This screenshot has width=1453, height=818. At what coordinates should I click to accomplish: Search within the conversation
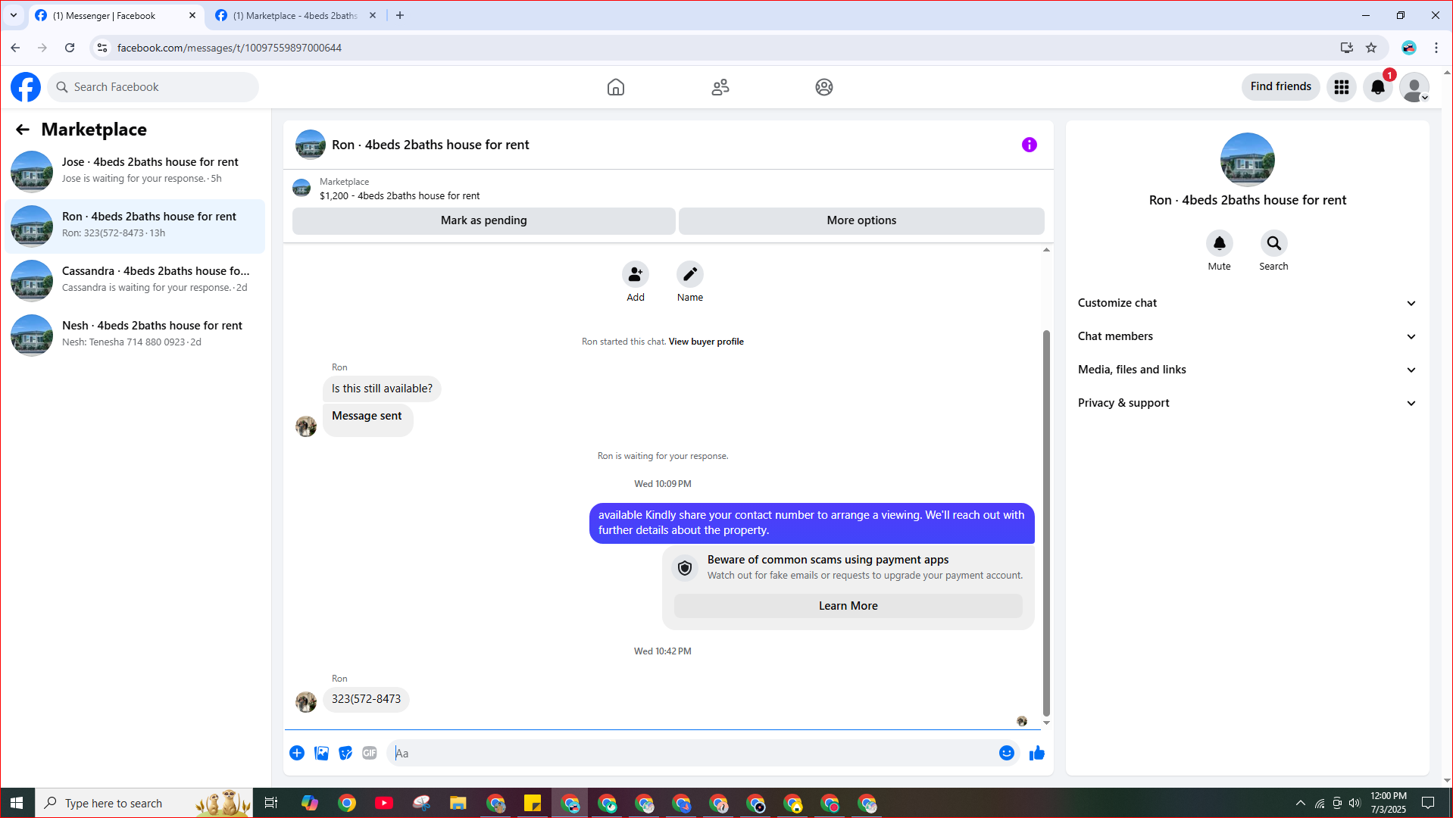coord(1274,243)
